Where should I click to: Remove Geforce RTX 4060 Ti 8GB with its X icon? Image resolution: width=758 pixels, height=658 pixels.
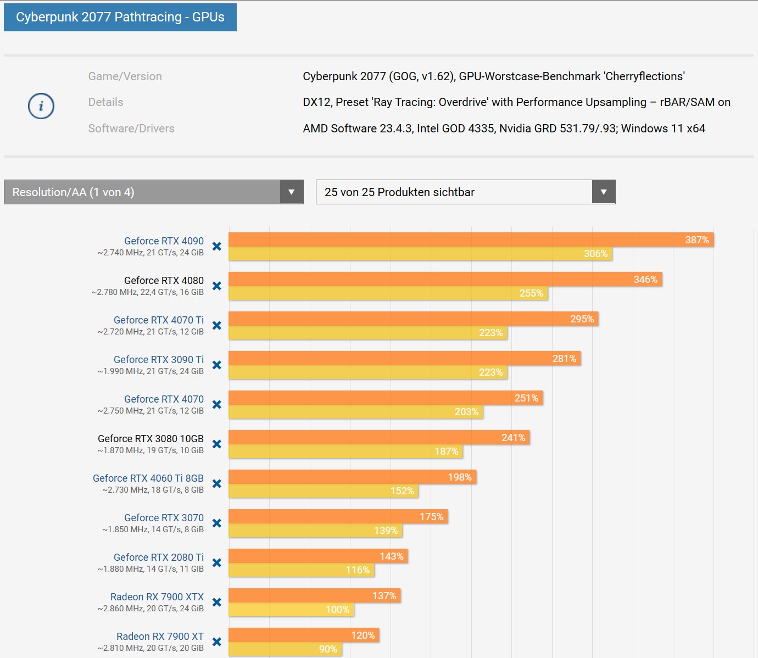click(x=217, y=484)
